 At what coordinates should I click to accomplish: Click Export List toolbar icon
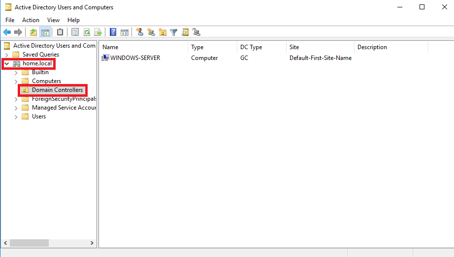point(98,32)
